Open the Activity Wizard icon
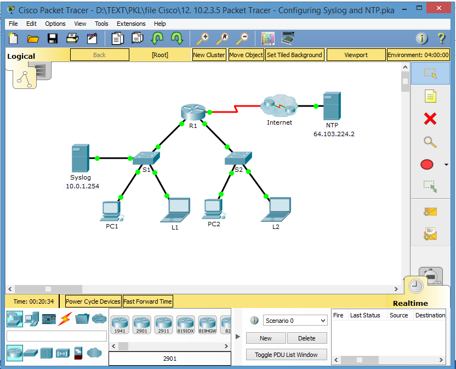 (92, 38)
